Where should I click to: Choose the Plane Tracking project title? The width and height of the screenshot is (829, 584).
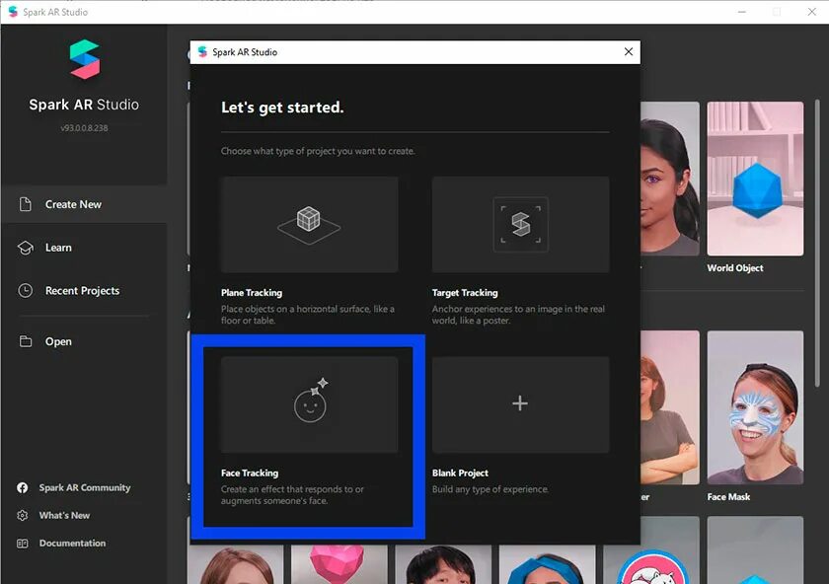tap(252, 293)
